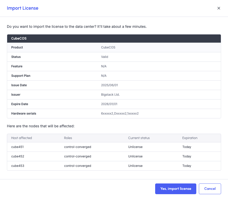Screen dimensions: 228x198
Task: Click the Host affected column header
Action: coord(21,138)
